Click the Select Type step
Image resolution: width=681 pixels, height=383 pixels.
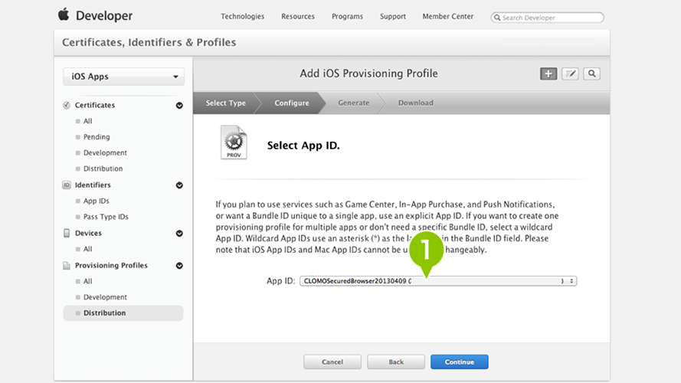[x=225, y=103]
